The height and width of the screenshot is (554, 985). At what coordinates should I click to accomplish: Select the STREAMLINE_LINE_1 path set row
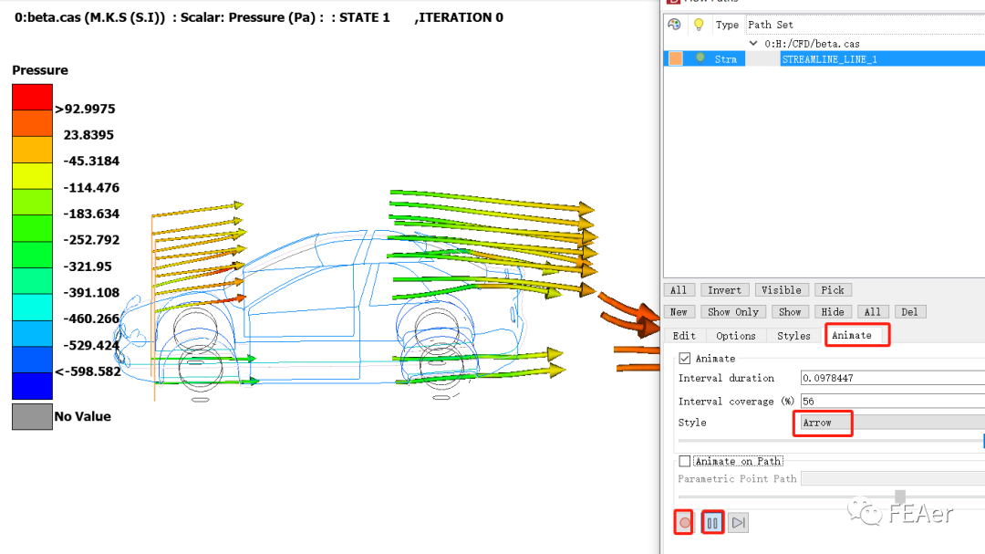[x=828, y=58]
